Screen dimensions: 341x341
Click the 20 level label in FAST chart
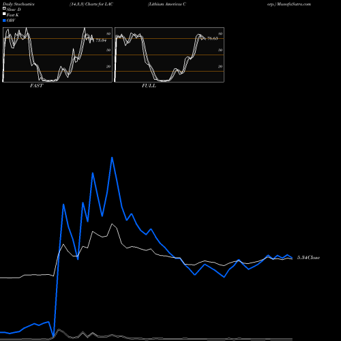[x=108, y=66]
